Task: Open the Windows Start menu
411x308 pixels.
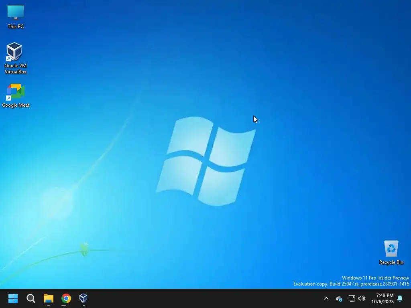Action: (13, 298)
